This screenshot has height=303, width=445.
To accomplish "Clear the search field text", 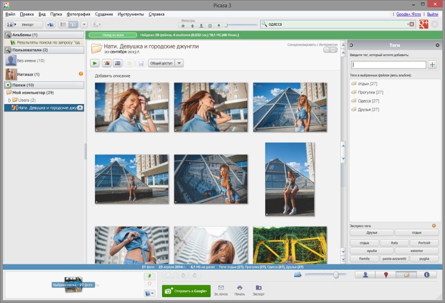I will [x=411, y=24].
